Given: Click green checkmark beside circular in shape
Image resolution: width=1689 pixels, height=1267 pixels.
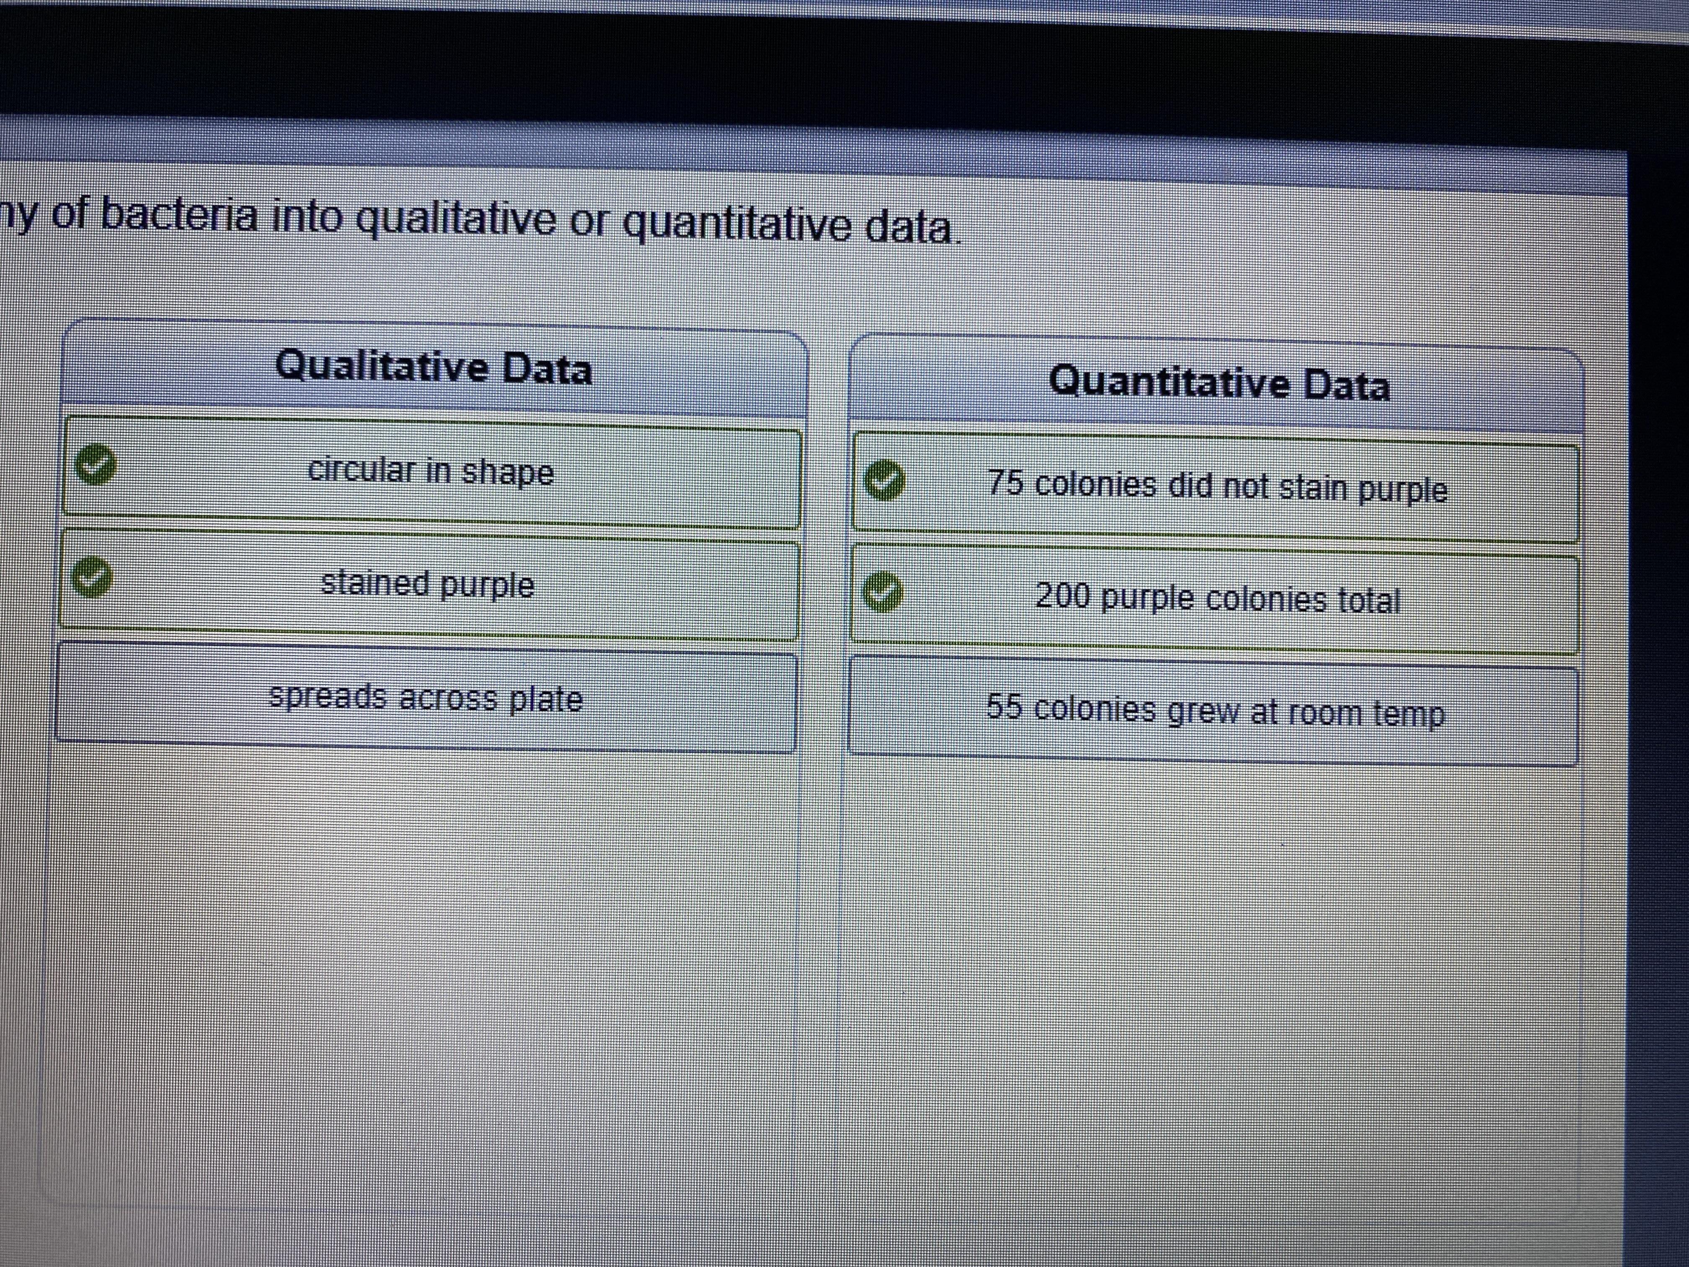Looking at the screenshot, I should pos(96,464).
